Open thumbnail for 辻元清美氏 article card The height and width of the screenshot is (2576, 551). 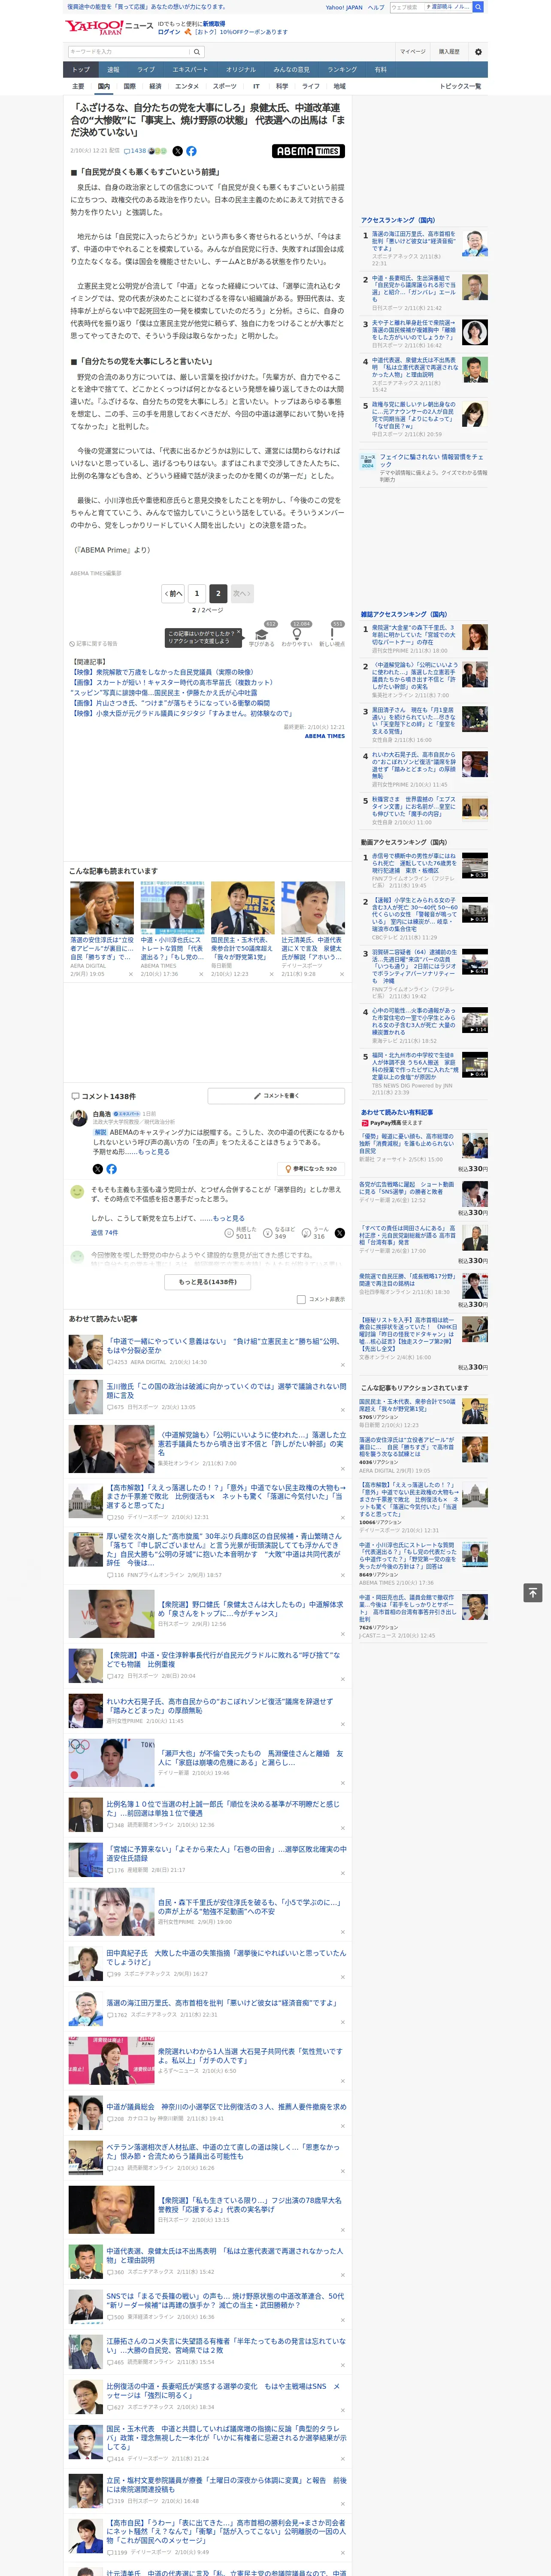pyautogui.click(x=313, y=907)
